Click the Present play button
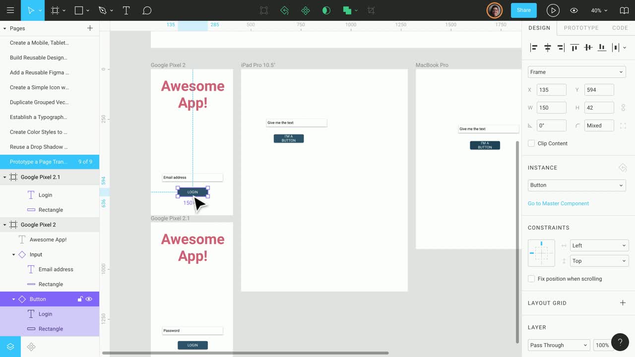Image resolution: width=635 pixels, height=357 pixels. [553, 10]
